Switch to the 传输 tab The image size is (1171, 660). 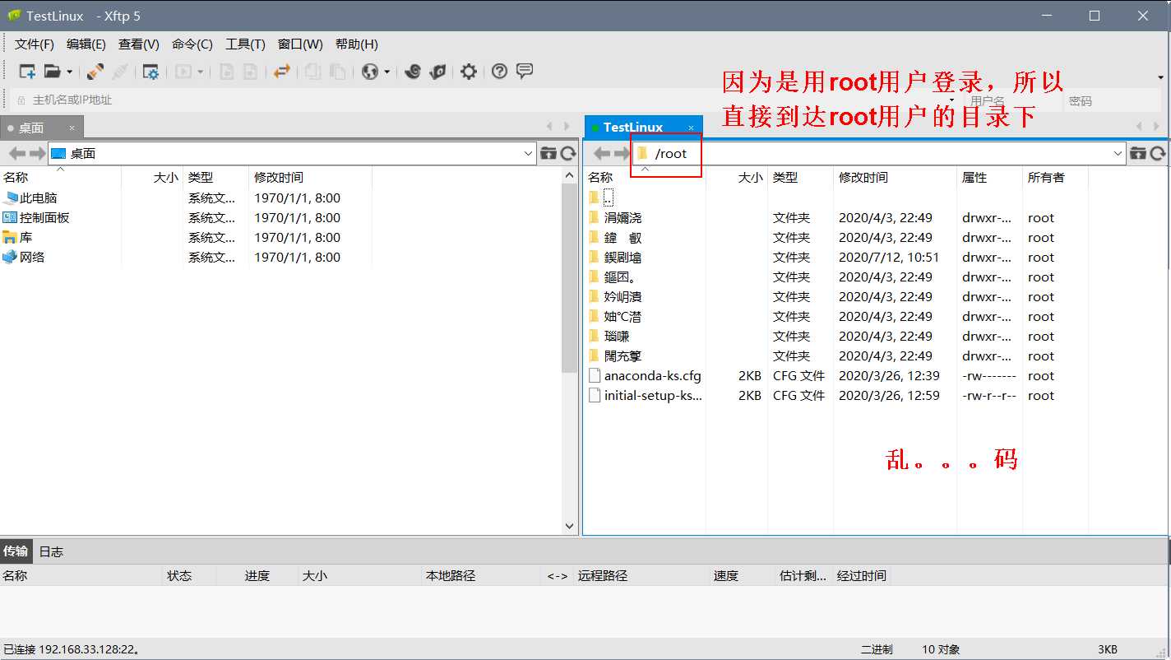[x=16, y=551]
